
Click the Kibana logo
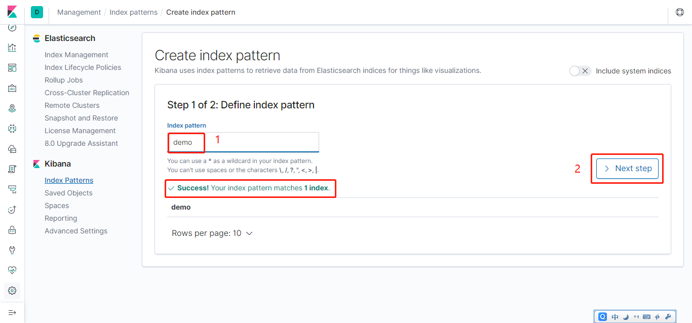pyautogui.click(x=12, y=12)
